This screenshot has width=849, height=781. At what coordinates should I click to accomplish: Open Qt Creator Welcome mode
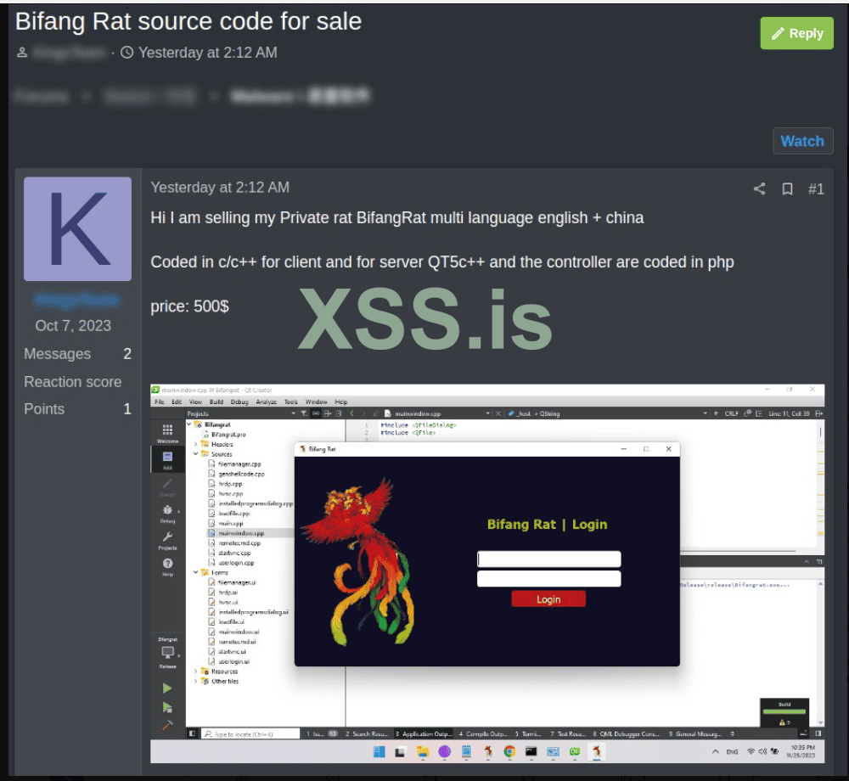(167, 433)
